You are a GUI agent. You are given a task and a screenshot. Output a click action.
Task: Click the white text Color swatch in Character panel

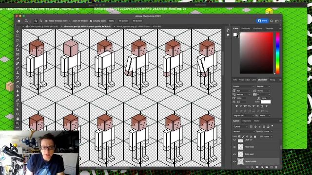[266, 102]
